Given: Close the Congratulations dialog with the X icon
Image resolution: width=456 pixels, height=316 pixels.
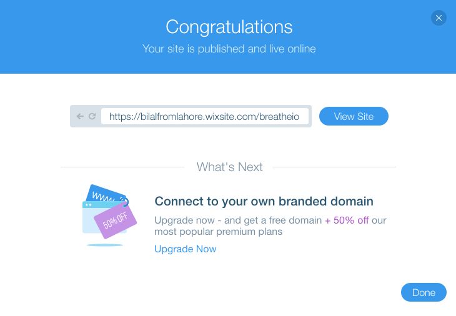Looking at the screenshot, I should point(439,18).
